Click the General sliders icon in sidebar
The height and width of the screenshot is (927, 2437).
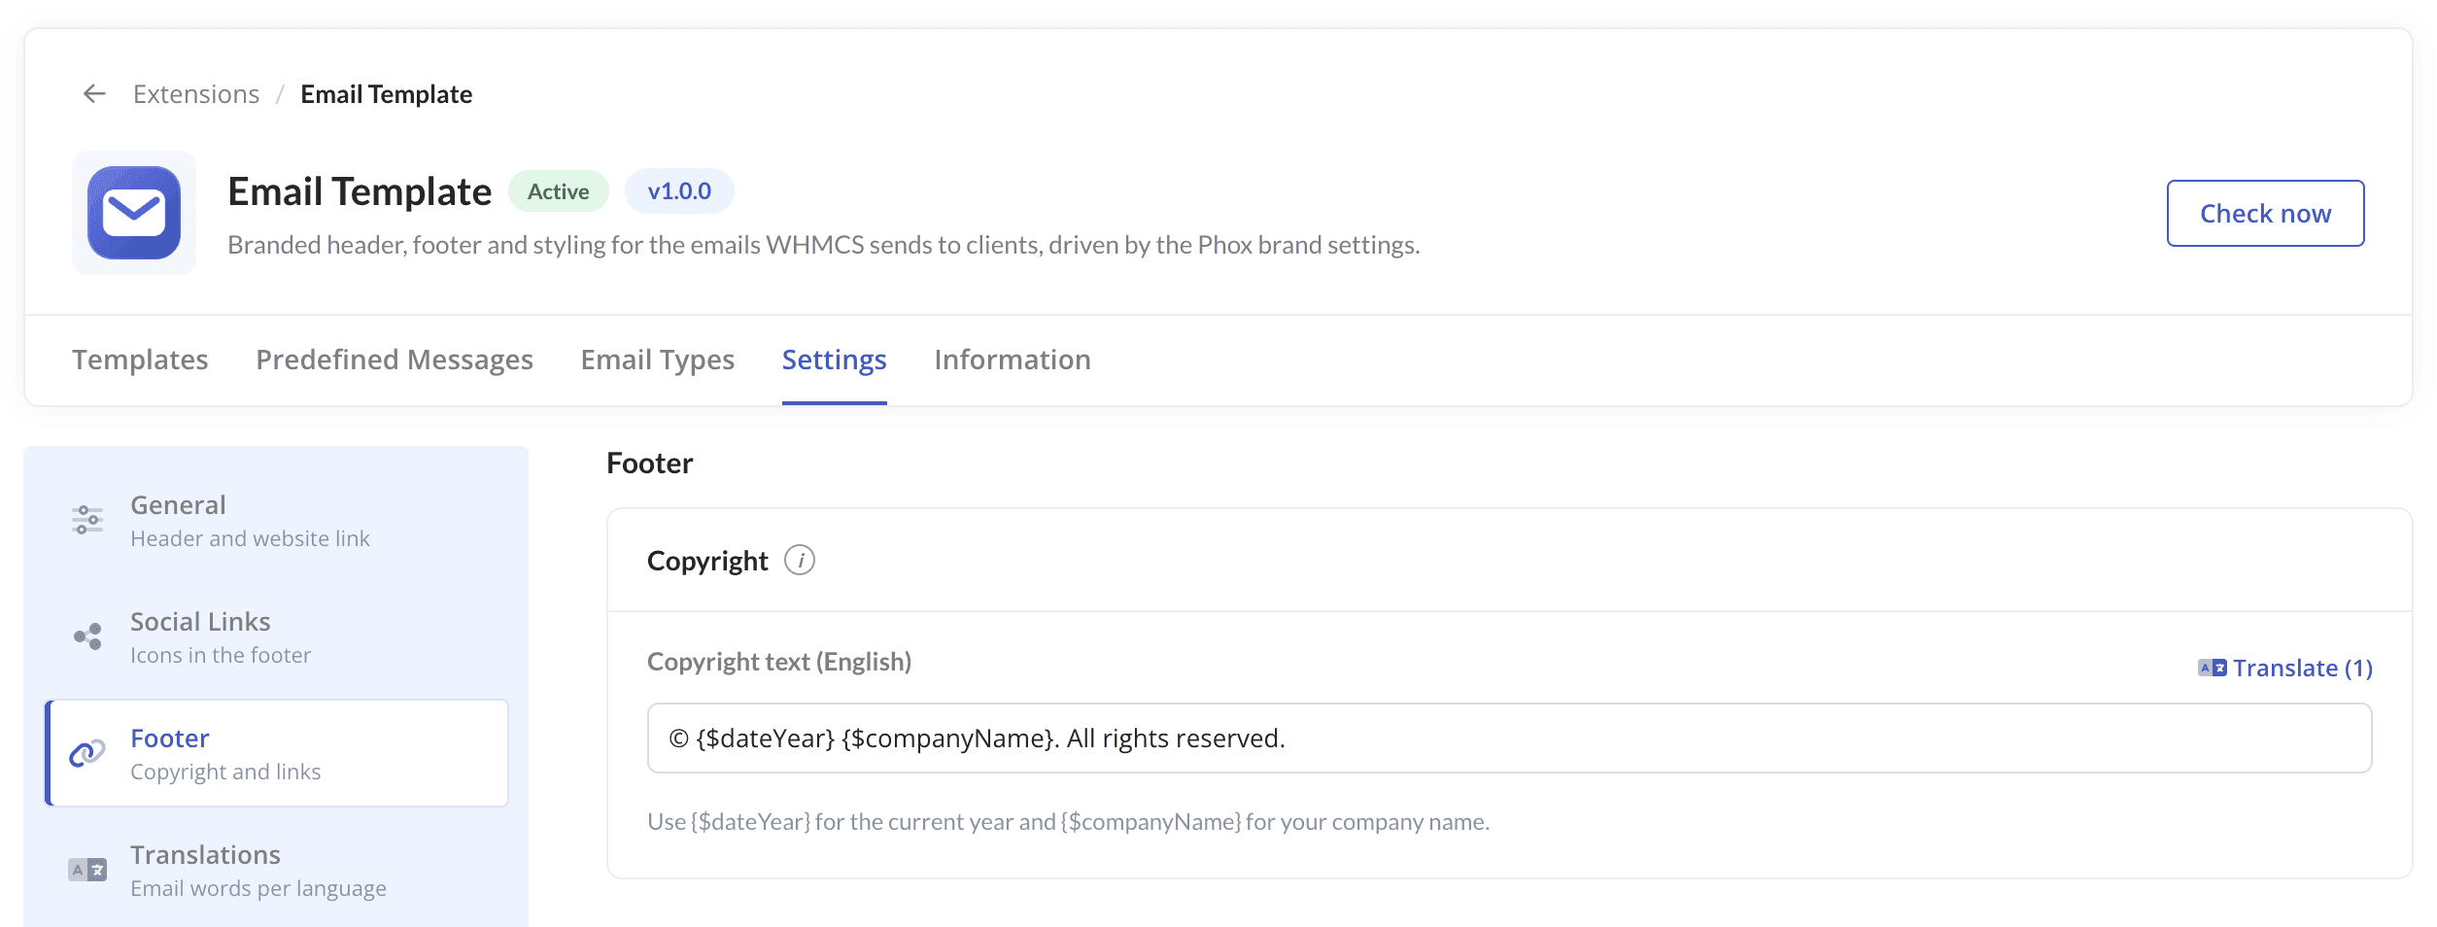point(87,520)
